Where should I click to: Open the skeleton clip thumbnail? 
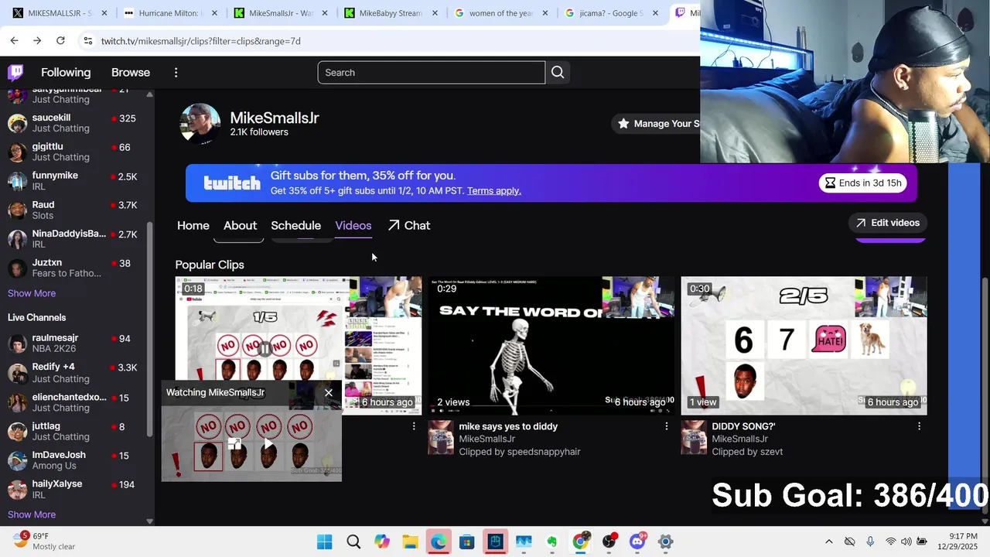[551, 345]
